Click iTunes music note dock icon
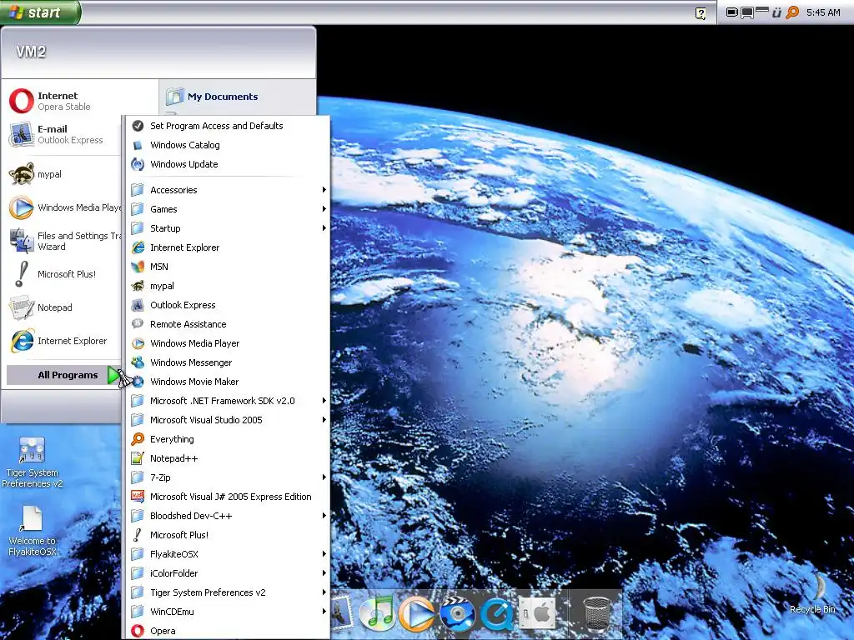This screenshot has width=854, height=640. (377, 612)
